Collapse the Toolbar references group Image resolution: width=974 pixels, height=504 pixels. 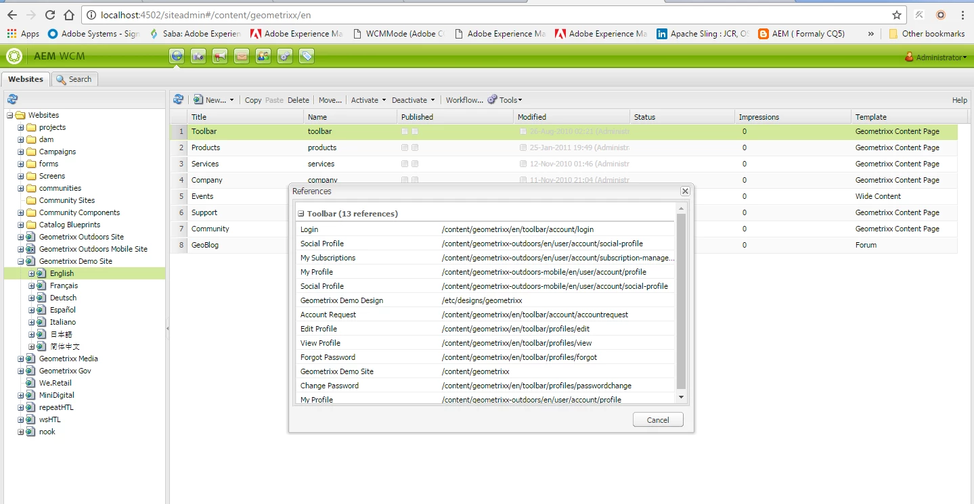click(301, 214)
